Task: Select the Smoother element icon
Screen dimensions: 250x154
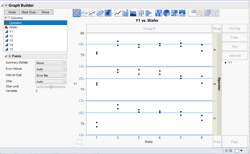Action: pyautogui.click(x=84, y=13)
